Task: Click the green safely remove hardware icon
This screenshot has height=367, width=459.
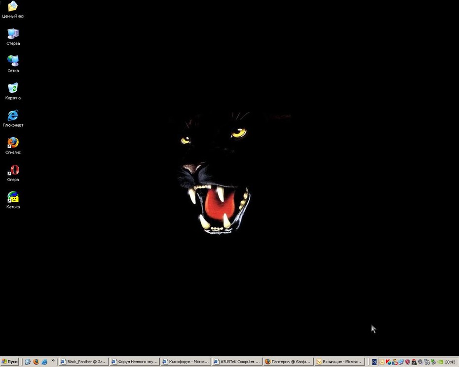Action: [433, 362]
